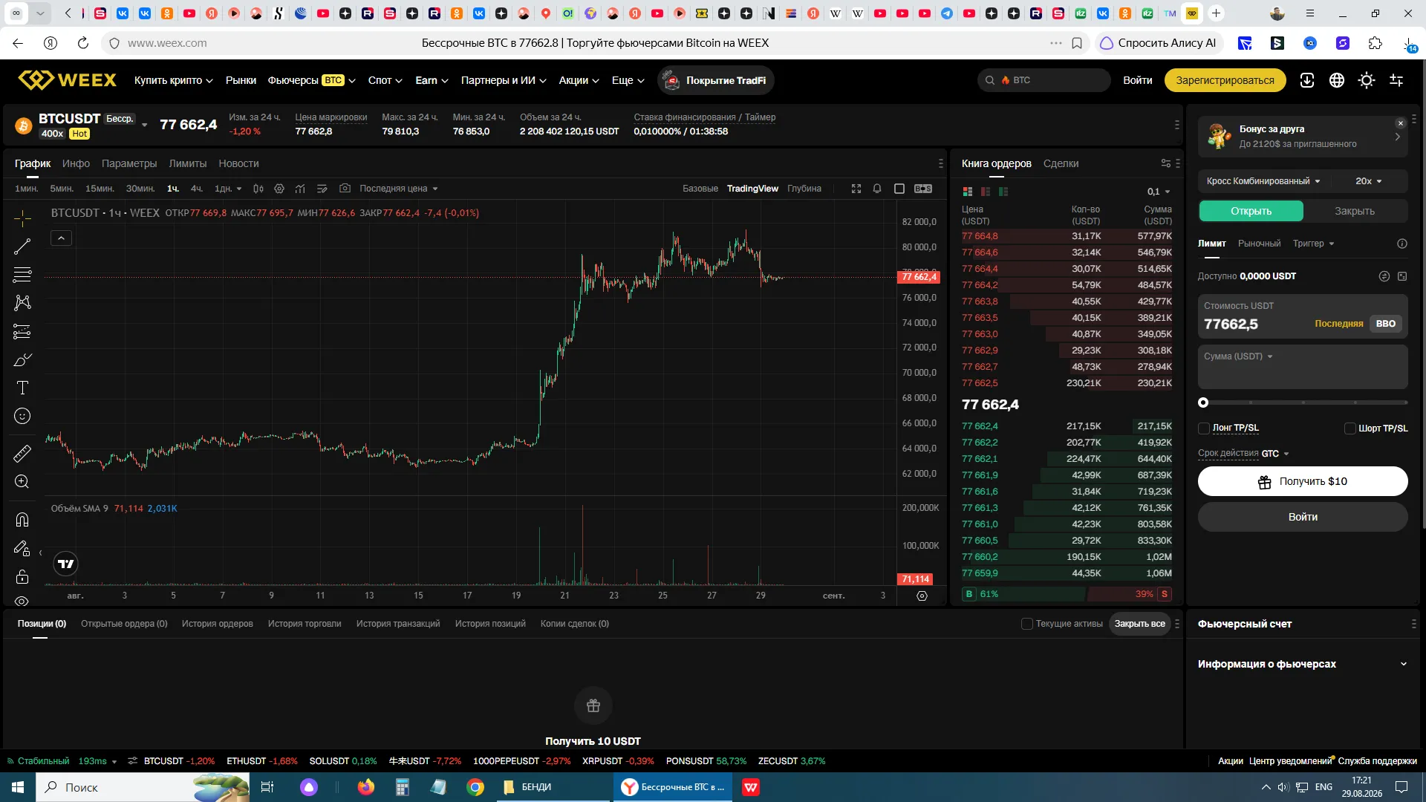This screenshot has height=802, width=1426.
Task: Open chart settings gear icon
Action: pos(279,189)
